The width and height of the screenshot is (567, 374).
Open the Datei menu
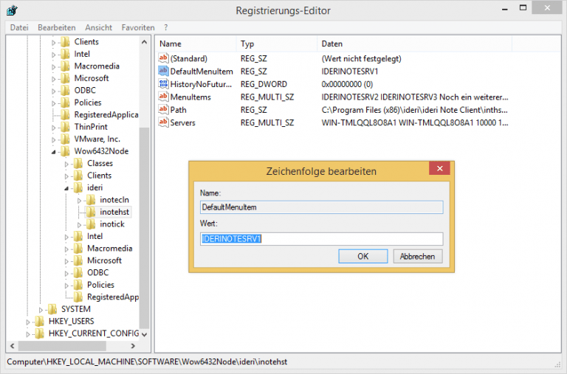[x=19, y=27]
